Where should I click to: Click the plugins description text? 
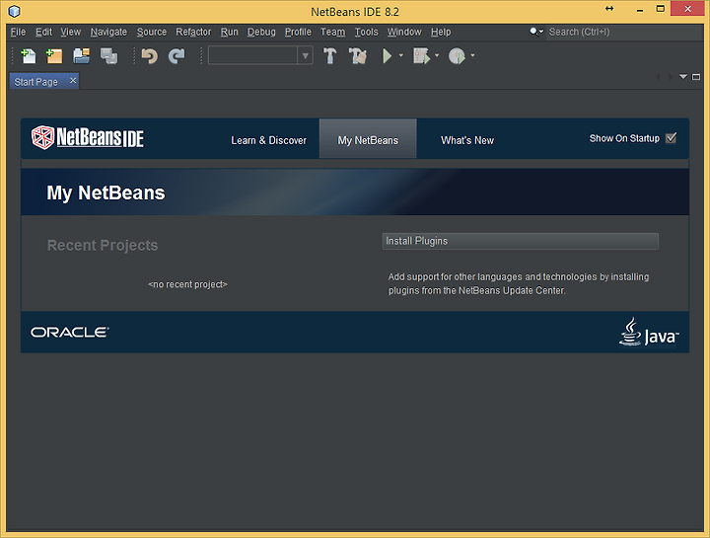(x=519, y=283)
